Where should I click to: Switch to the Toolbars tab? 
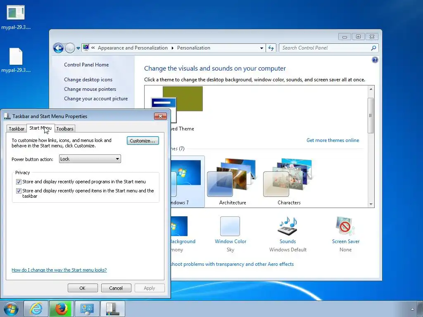[x=65, y=129]
